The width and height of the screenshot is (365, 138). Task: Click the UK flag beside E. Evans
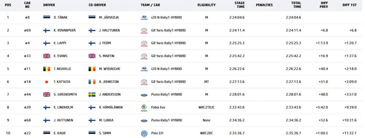point(47,56)
